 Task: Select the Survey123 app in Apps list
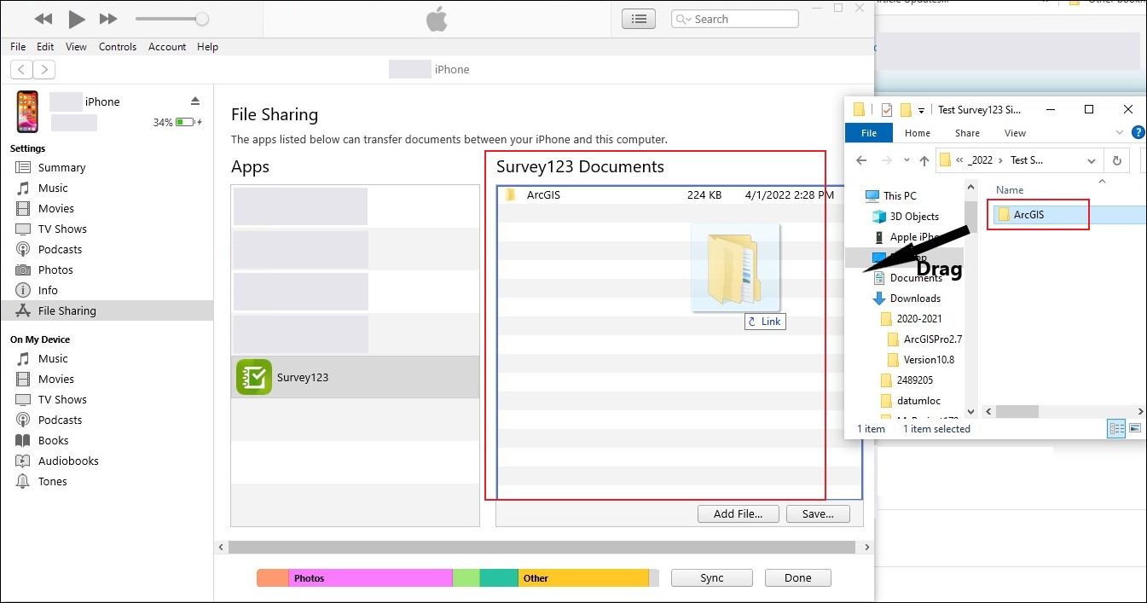coord(356,377)
